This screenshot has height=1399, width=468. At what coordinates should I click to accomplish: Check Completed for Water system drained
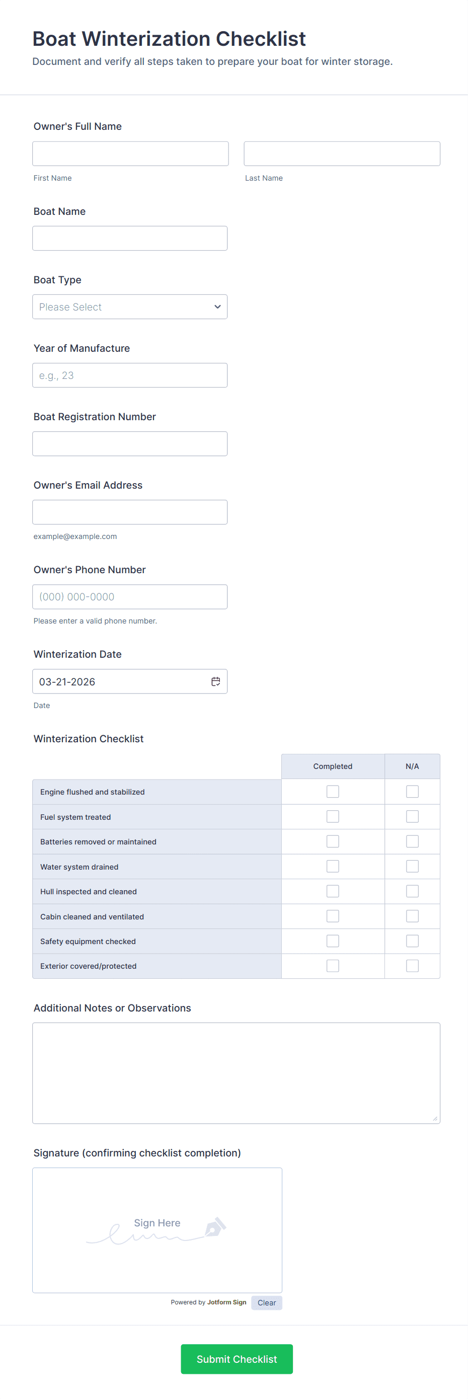[332, 866]
